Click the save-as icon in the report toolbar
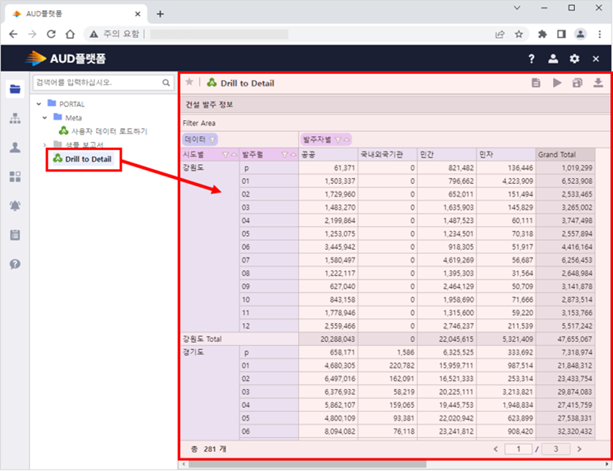Screen dimensions: 613x471 [x=577, y=83]
